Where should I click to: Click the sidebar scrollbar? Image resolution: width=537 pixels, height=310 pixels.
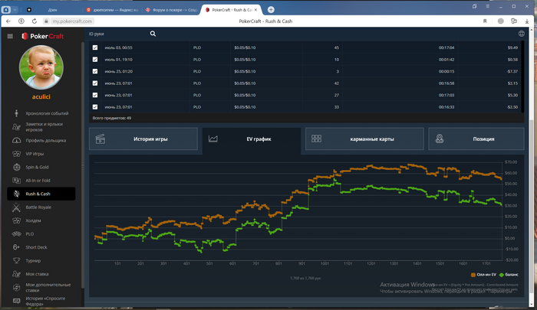83,164
